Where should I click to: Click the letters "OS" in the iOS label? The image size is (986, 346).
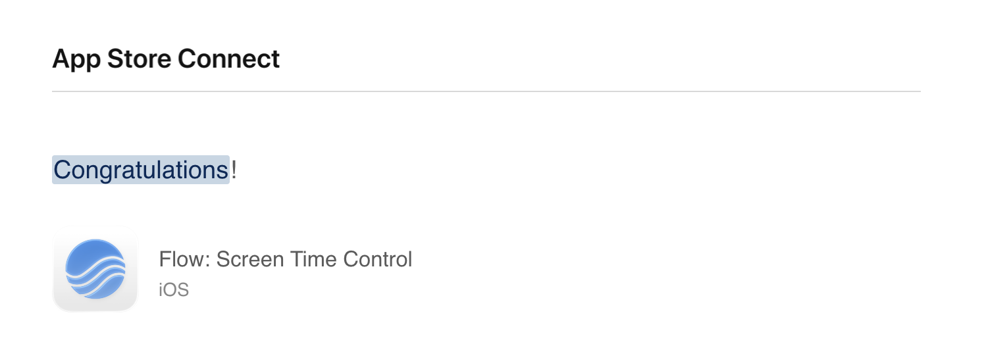177,290
